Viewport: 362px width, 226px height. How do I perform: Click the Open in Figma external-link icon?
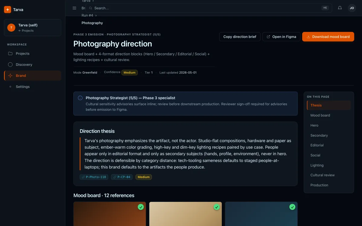coord(268,37)
